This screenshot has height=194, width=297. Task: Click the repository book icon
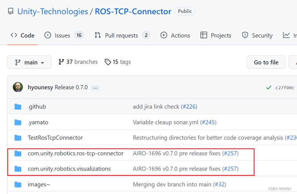(x=11, y=11)
